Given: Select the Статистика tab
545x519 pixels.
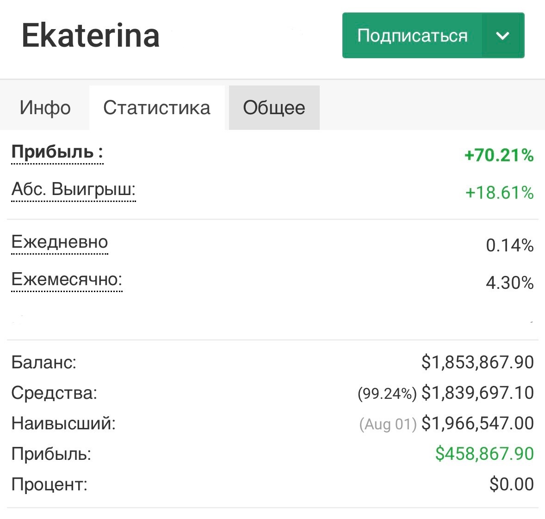Looking at the screenshot, I should 157,108.
